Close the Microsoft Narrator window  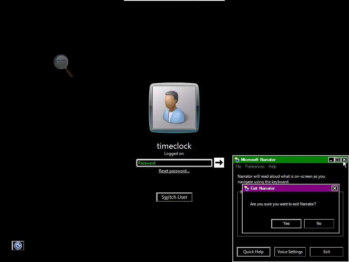(x=344, y=160)
